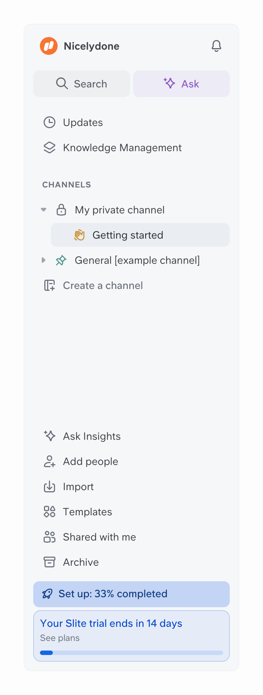Select the Getting started document
This screenshot has height=695, width=263.
pyautogui.click(x=128, y=235)
